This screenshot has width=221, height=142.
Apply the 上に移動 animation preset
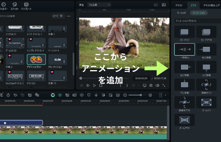point(206,67)
